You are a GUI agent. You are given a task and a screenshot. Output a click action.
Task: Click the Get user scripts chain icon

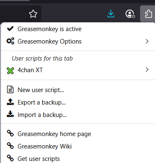[10, 158]
